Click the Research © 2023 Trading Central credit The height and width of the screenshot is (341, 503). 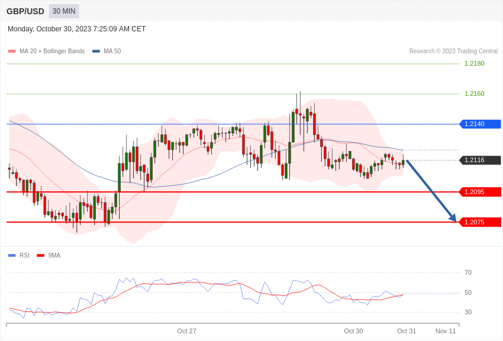(453, 51)
